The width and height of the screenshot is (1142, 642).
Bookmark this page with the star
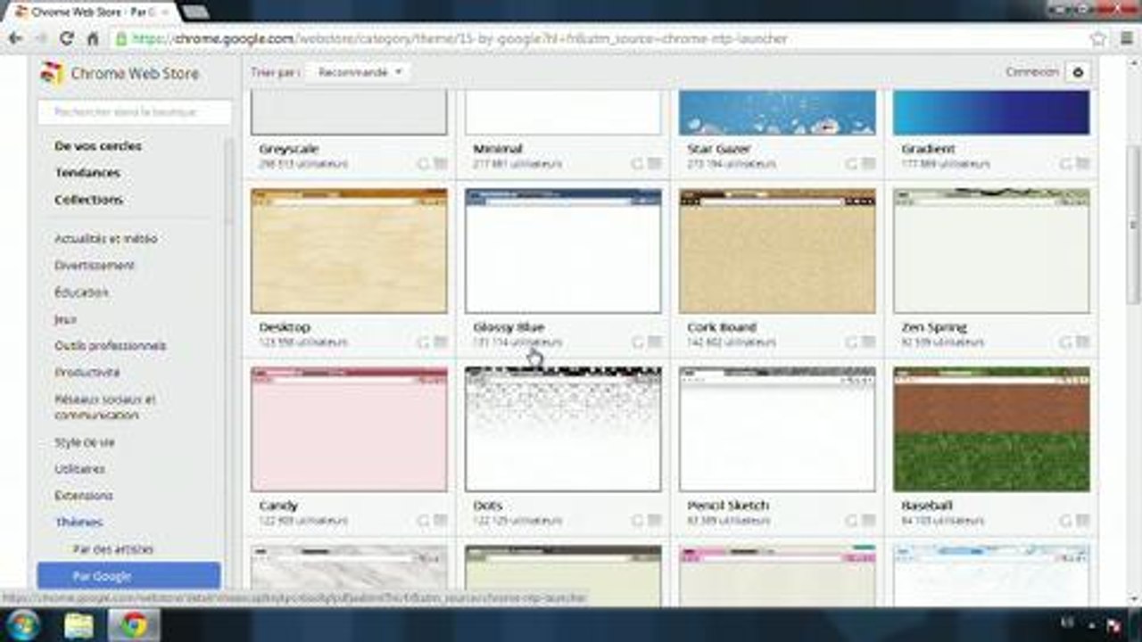coord(1098,39)
